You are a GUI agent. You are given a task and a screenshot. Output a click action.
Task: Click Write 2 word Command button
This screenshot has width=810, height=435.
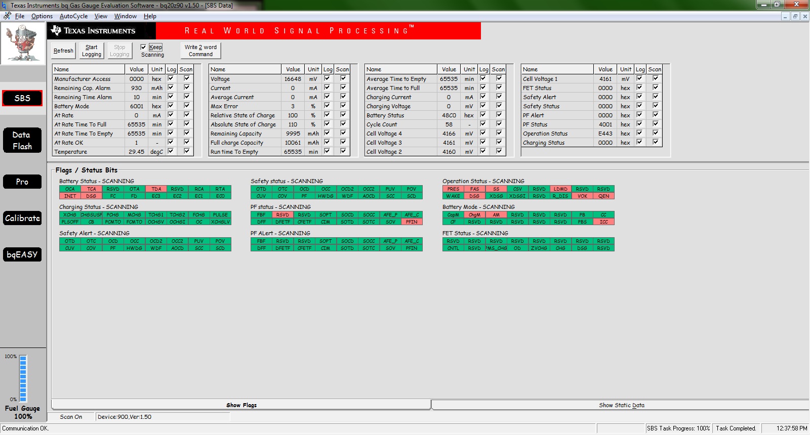tap(201, 51)
